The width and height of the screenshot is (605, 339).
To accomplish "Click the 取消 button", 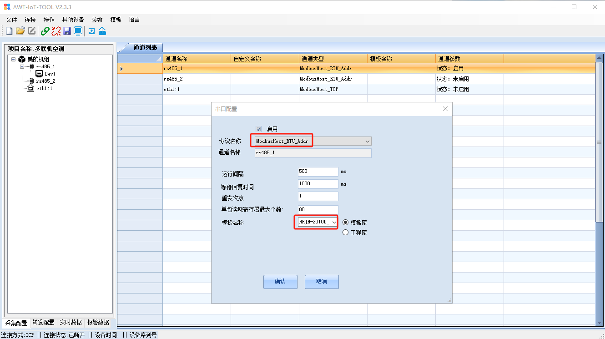I will pyautogui.click(x=322, y=282).
